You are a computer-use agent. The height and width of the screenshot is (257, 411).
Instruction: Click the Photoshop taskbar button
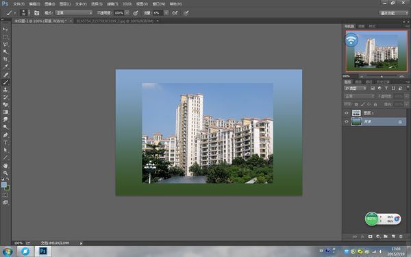42,252
